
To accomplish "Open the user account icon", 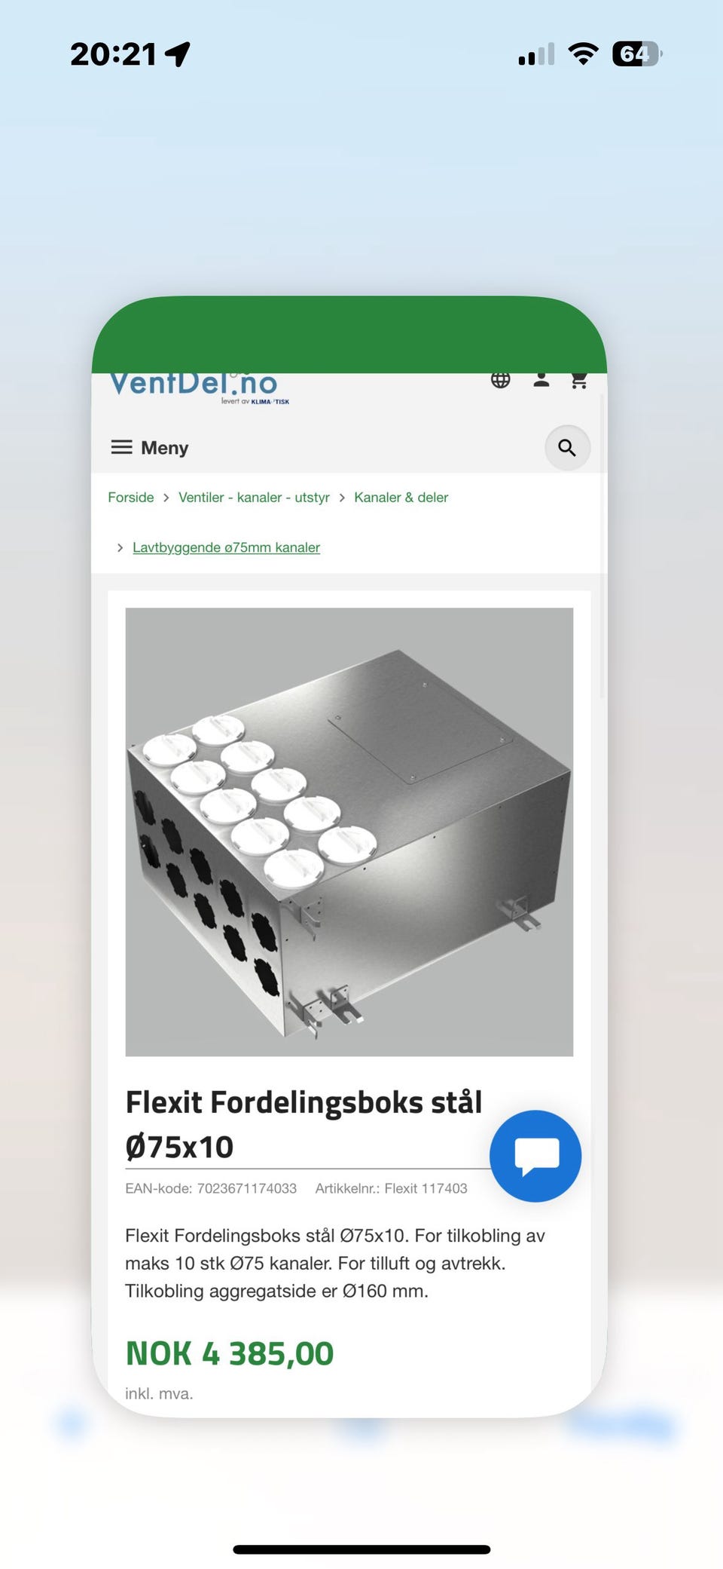I will pyautogui.click(x=541, y=381).
